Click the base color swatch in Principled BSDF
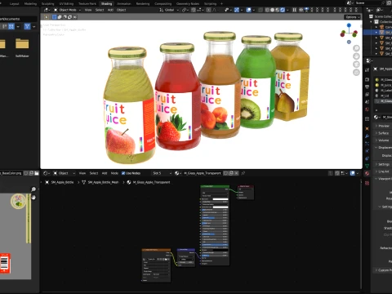This screenshot has width=392, height=294. click(x=220, y=199)
